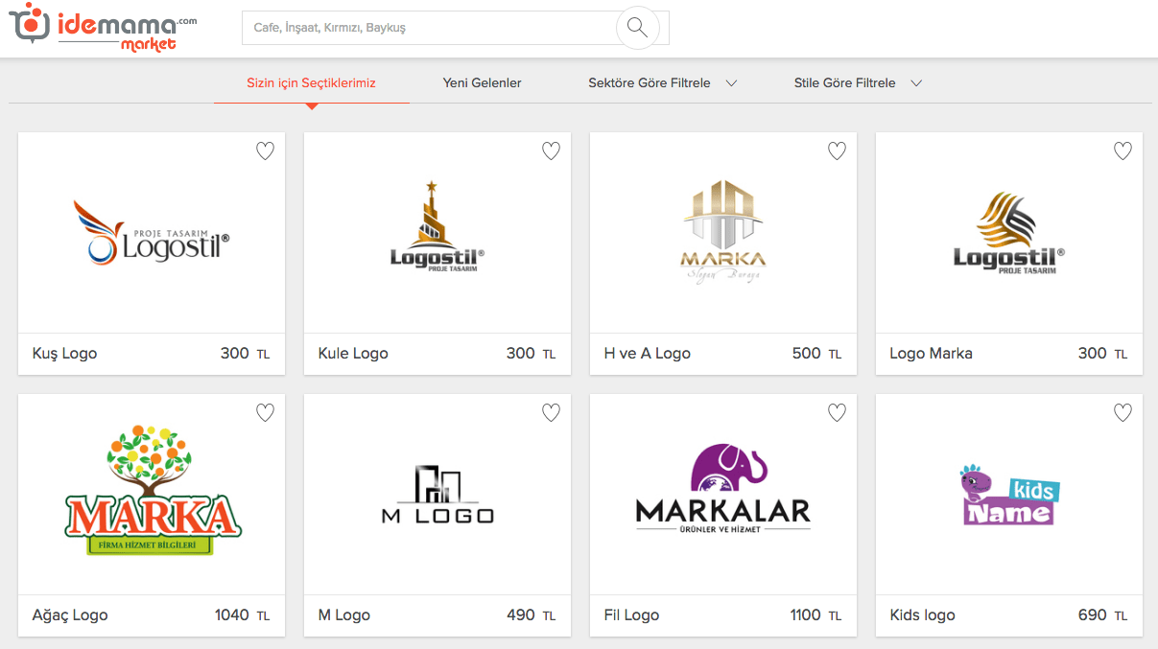Toggle heart on Kule Logo card
Screen dimensions: 1158x649
[551, 151]
